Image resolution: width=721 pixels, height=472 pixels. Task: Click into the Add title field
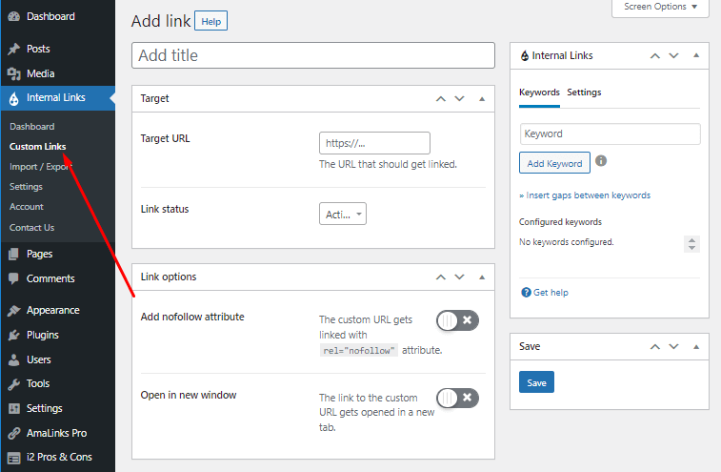313,55
